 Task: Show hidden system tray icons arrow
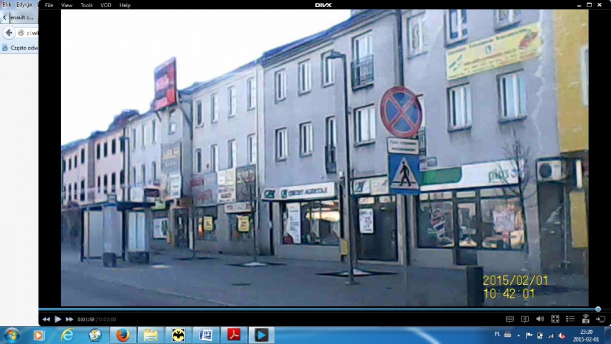click(518, 335)
